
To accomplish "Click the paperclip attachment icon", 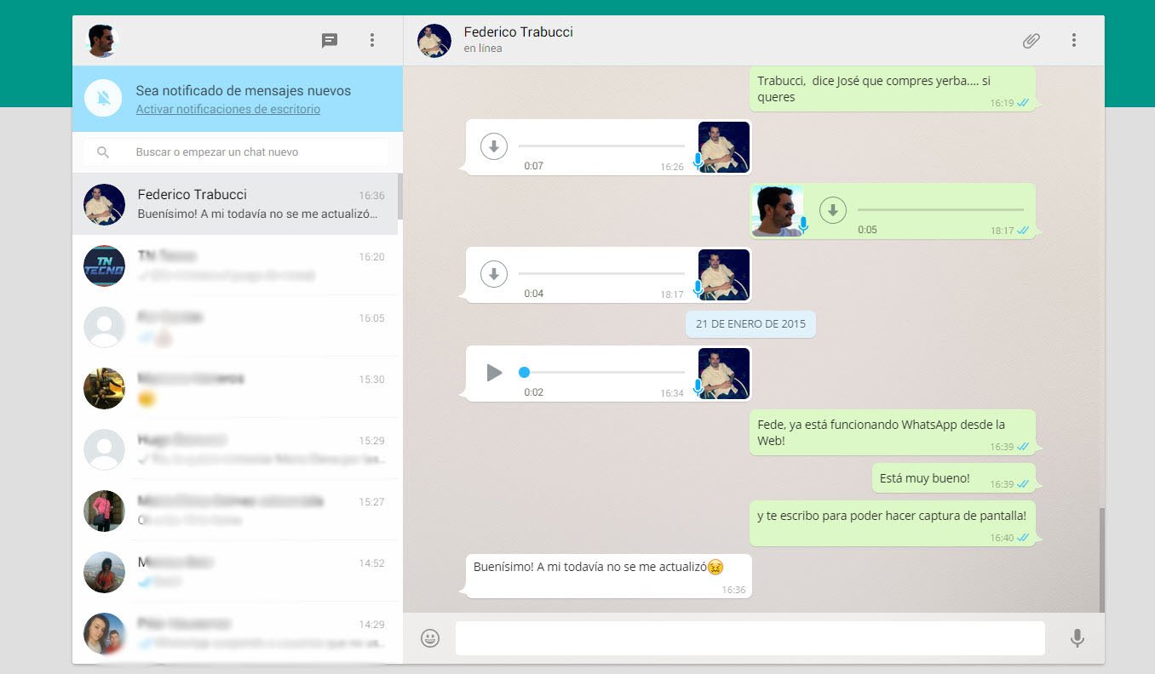I will pyautogui.click(x=1031, y=40).
